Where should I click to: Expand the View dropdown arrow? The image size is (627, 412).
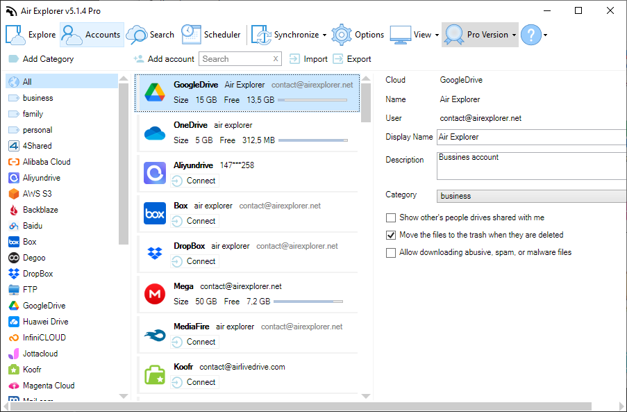(437, 35)
